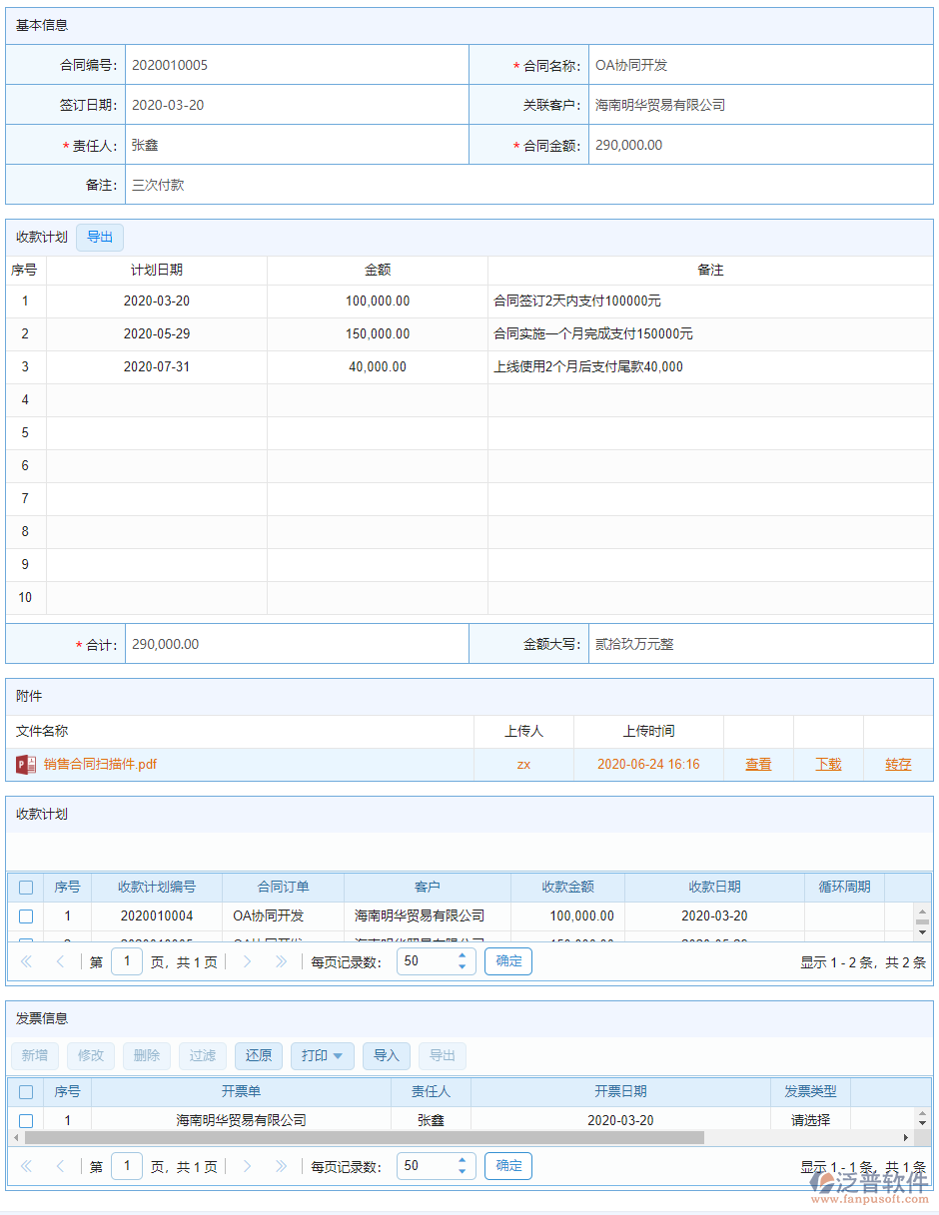Screen dimensions: 939x1215
Task: Increase records per page with stepper arrow
Action: 462,955
